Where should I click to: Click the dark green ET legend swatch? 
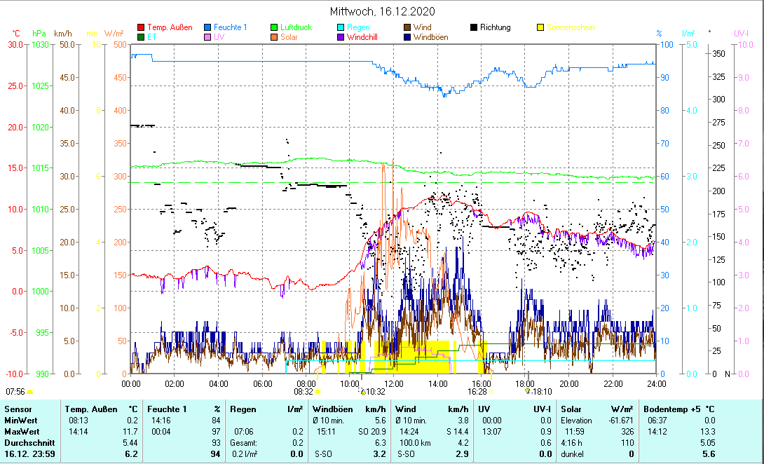point(142,37)
